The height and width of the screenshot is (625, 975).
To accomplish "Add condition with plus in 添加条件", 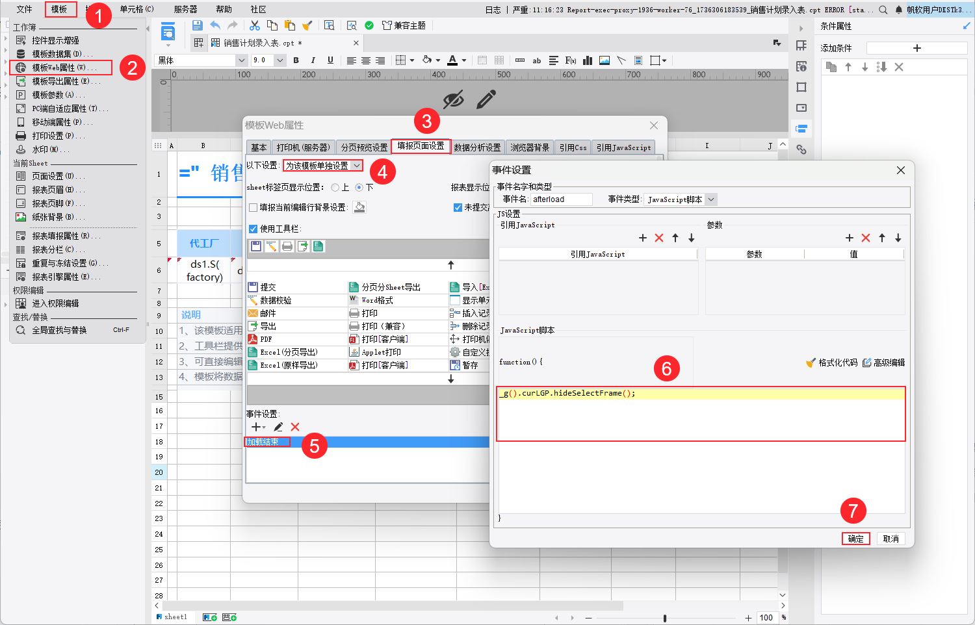I will click(x=917, y=48).
